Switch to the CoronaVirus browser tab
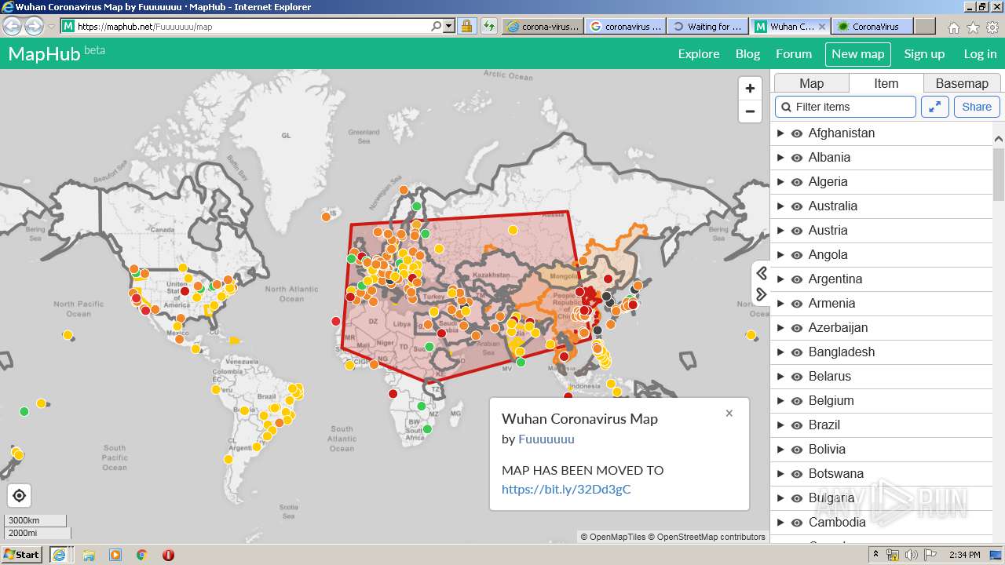 tap(871, 26)
